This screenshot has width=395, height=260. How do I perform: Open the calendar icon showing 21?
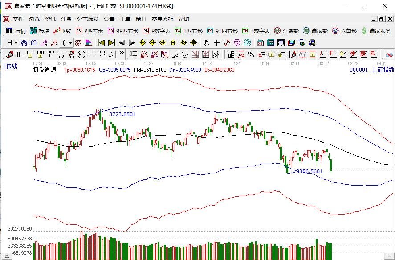tap(261, 43)
